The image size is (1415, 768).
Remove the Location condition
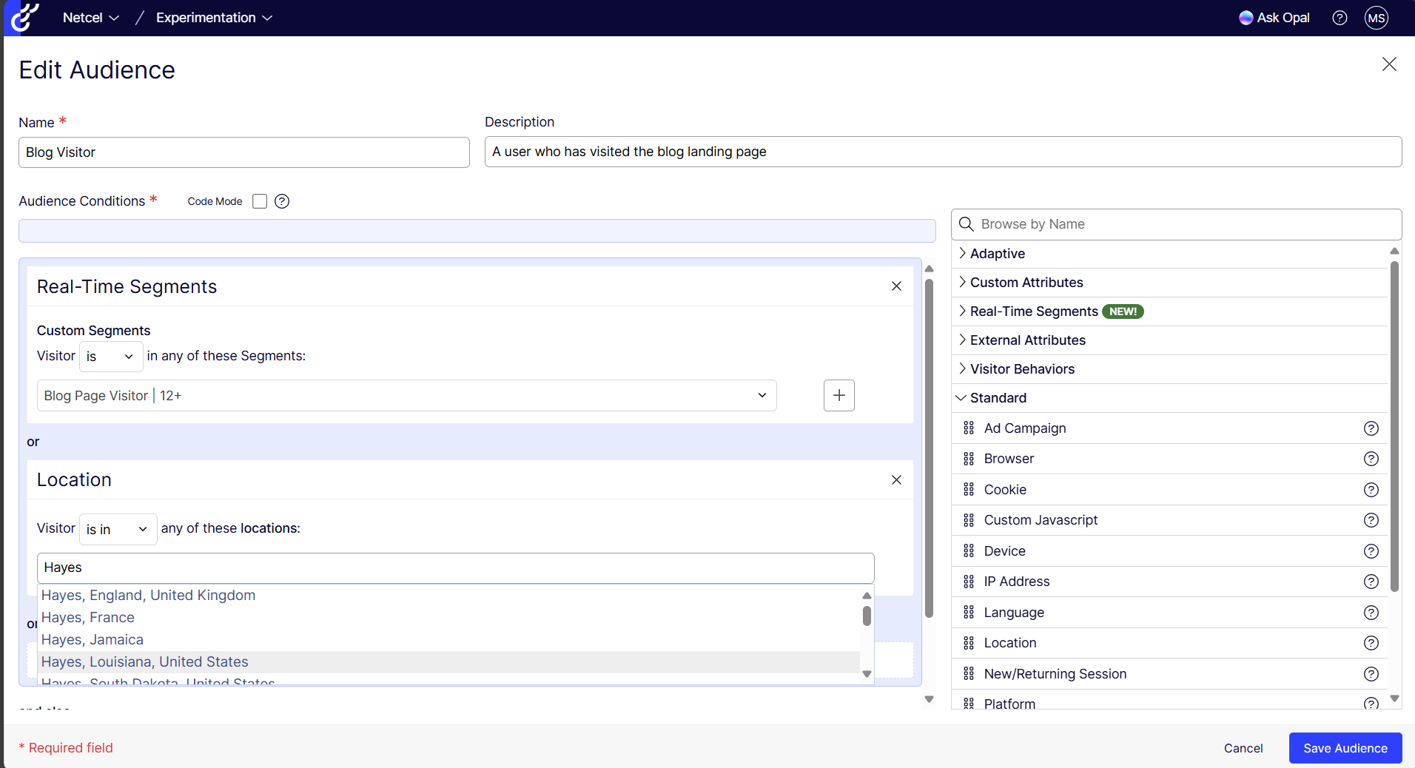click(x=895, y=480)
